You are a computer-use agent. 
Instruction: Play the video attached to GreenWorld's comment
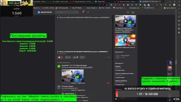point(73,76)
